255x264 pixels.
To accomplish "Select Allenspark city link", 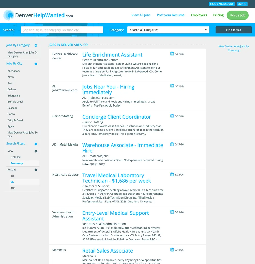I will coord(14,71).
